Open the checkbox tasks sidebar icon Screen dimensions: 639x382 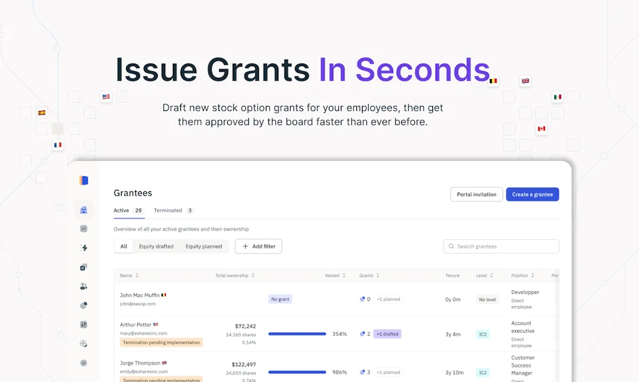point(84,267)
